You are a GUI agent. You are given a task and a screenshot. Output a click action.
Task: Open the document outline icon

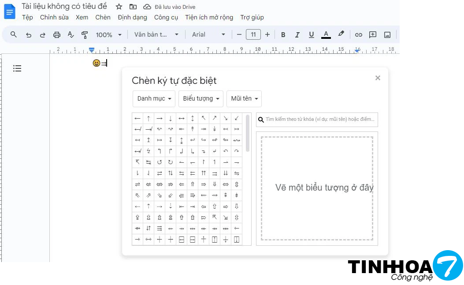pos(17,68)
